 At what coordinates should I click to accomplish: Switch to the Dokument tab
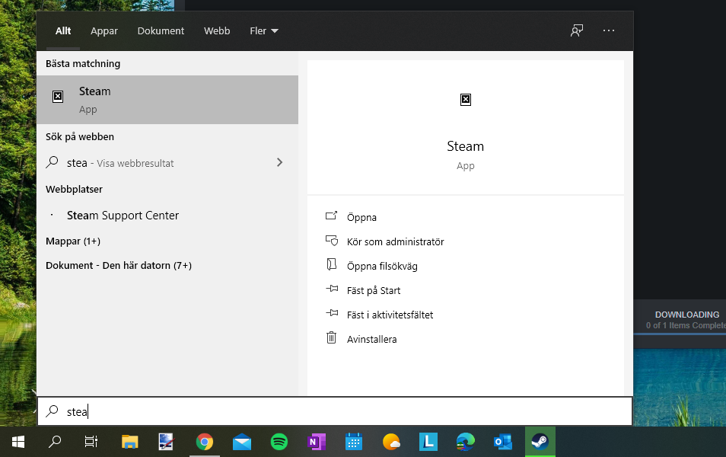click(161, 30)
